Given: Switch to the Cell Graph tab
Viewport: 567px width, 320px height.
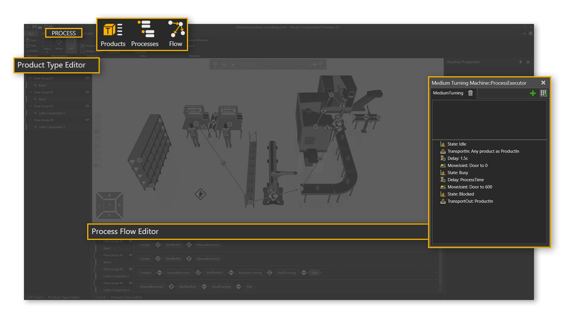Looking at the screenshot, I should [35, 297].
